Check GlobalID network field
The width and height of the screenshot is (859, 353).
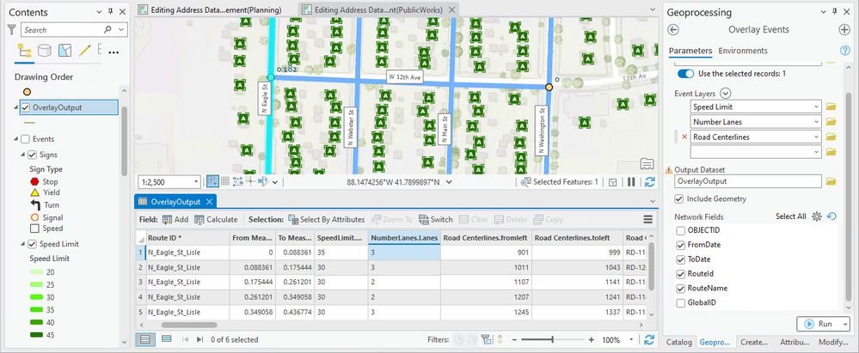[680, 302]
